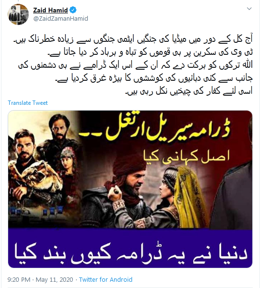Image resolution: width=260 pixels, height=288 pixels.
Task: Click the yellow ڈرامہ سیریل ارتغل headline in image
Action: pos(155,128)
